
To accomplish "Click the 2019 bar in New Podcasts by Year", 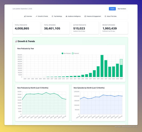I will [98, 72].
